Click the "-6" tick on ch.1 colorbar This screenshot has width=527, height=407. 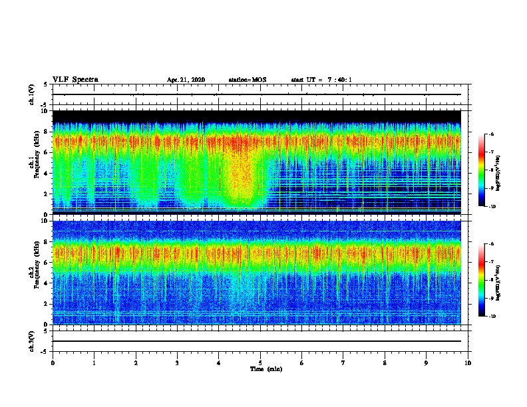[x=491, y=134]
